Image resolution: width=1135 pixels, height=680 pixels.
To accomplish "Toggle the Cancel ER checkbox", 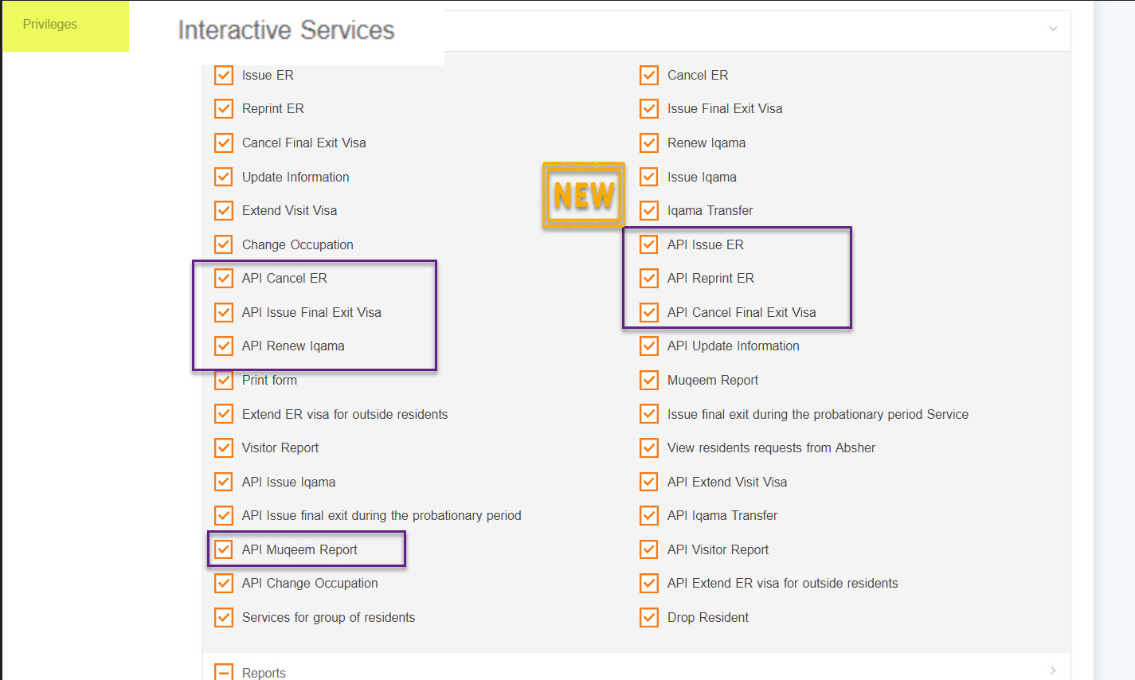I will (649, 76).
